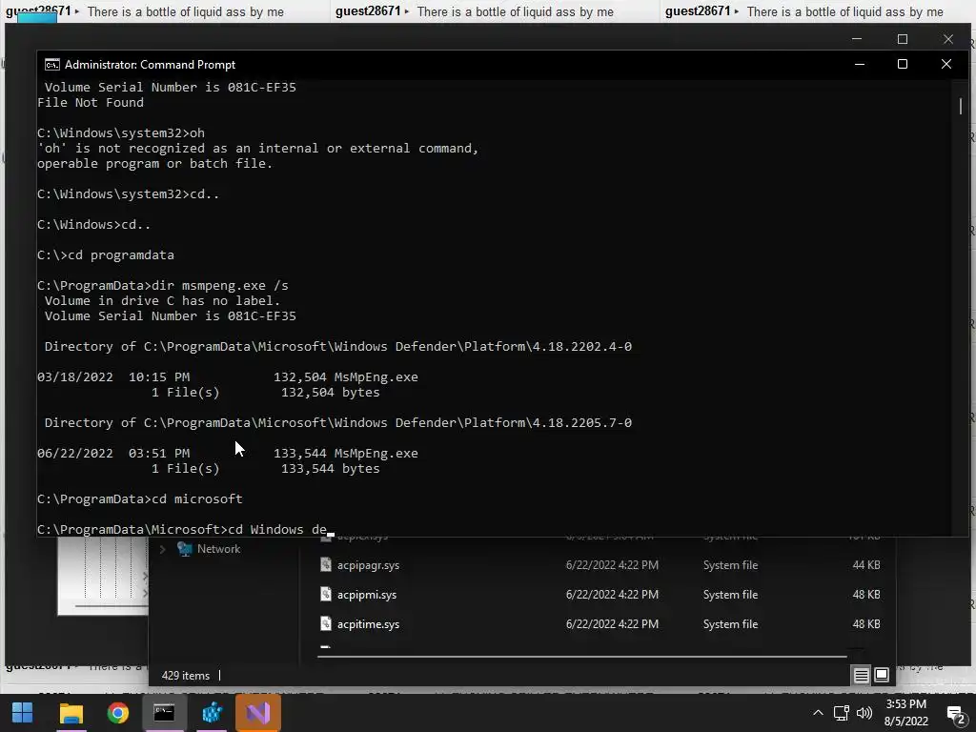Viewport: 976px width, 732px height.
Task: Minimize the Administrator Command Prompt window
Action: 860,64
